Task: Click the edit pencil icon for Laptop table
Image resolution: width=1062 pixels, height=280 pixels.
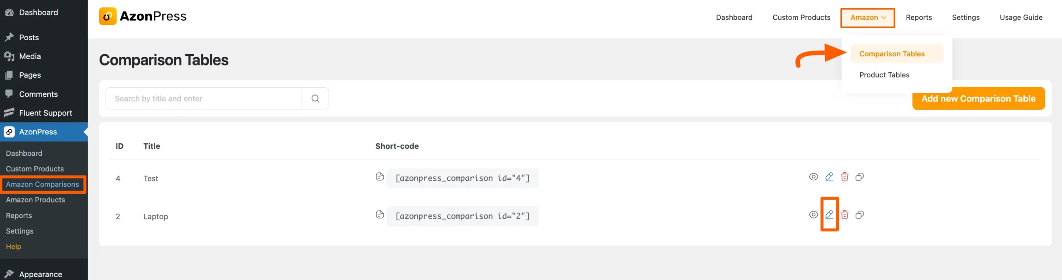Action: (829, 215)
